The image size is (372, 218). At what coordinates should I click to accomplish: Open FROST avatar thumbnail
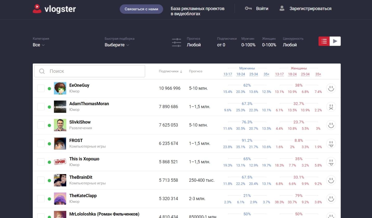[x=60, y=144]
